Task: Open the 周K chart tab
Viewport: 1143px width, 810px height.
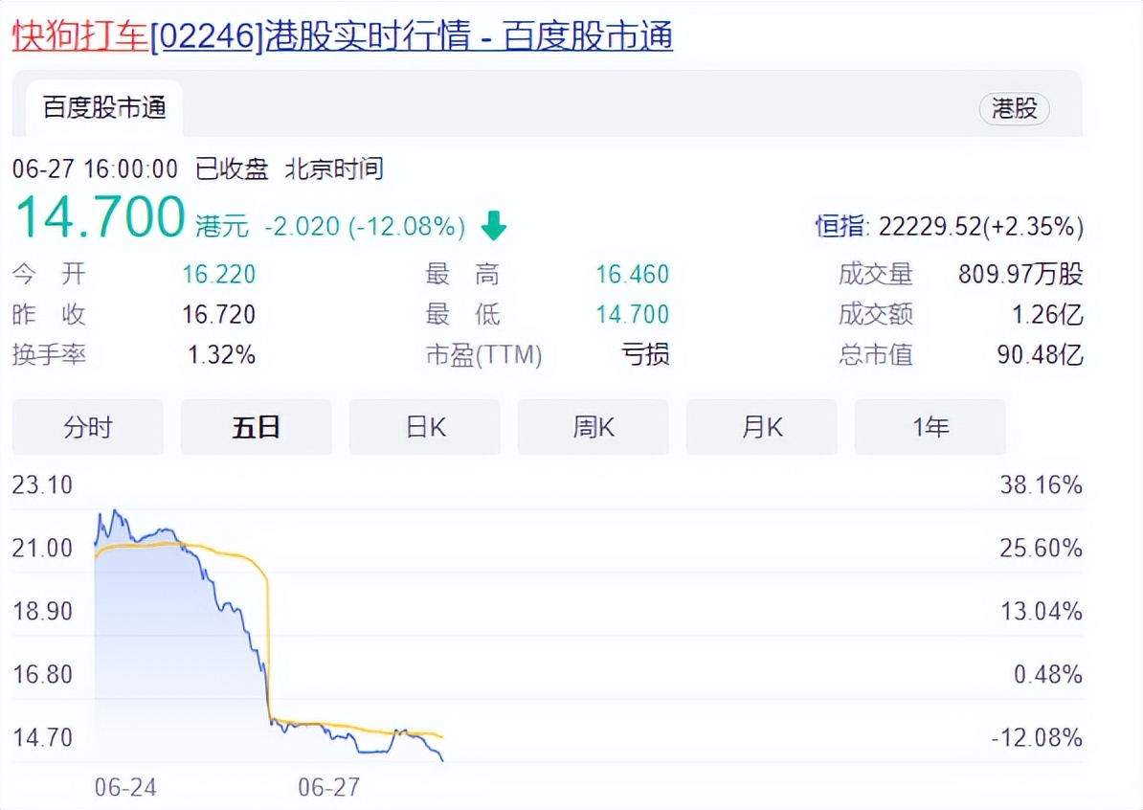Action: 594,426
